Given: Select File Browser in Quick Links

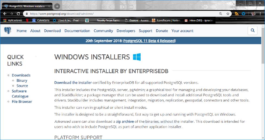Looking at the screenshot, I should point(22,101).
